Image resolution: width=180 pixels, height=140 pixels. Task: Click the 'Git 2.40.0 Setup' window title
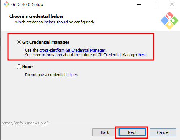coord(27,5)
